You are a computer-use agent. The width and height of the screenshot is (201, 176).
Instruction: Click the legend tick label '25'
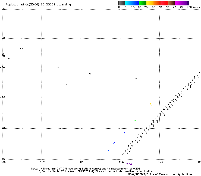[x=153, y=7]
